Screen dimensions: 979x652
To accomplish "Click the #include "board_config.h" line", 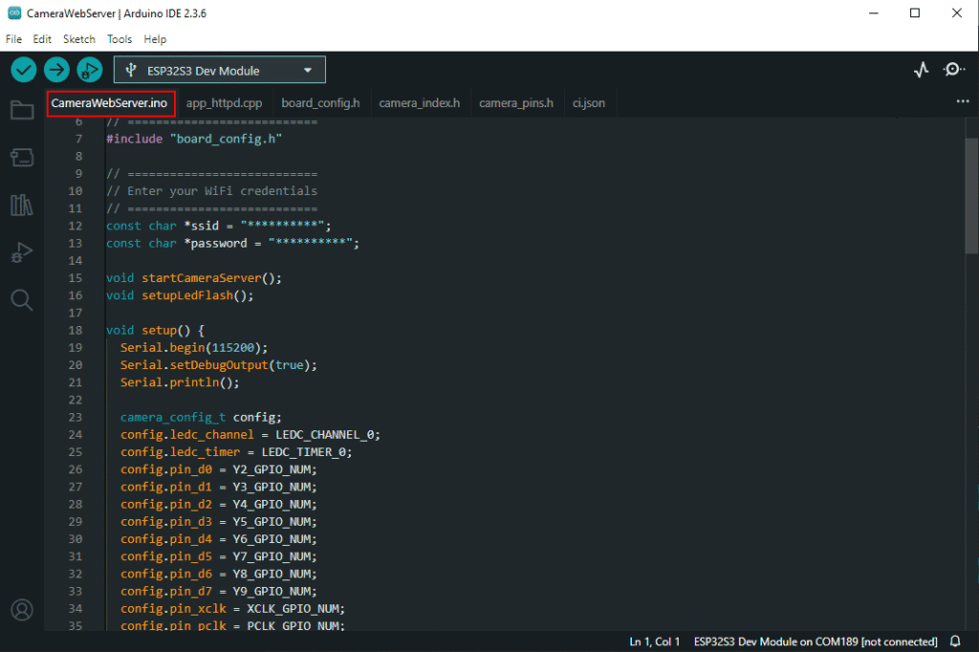I will tap(194, 139).
